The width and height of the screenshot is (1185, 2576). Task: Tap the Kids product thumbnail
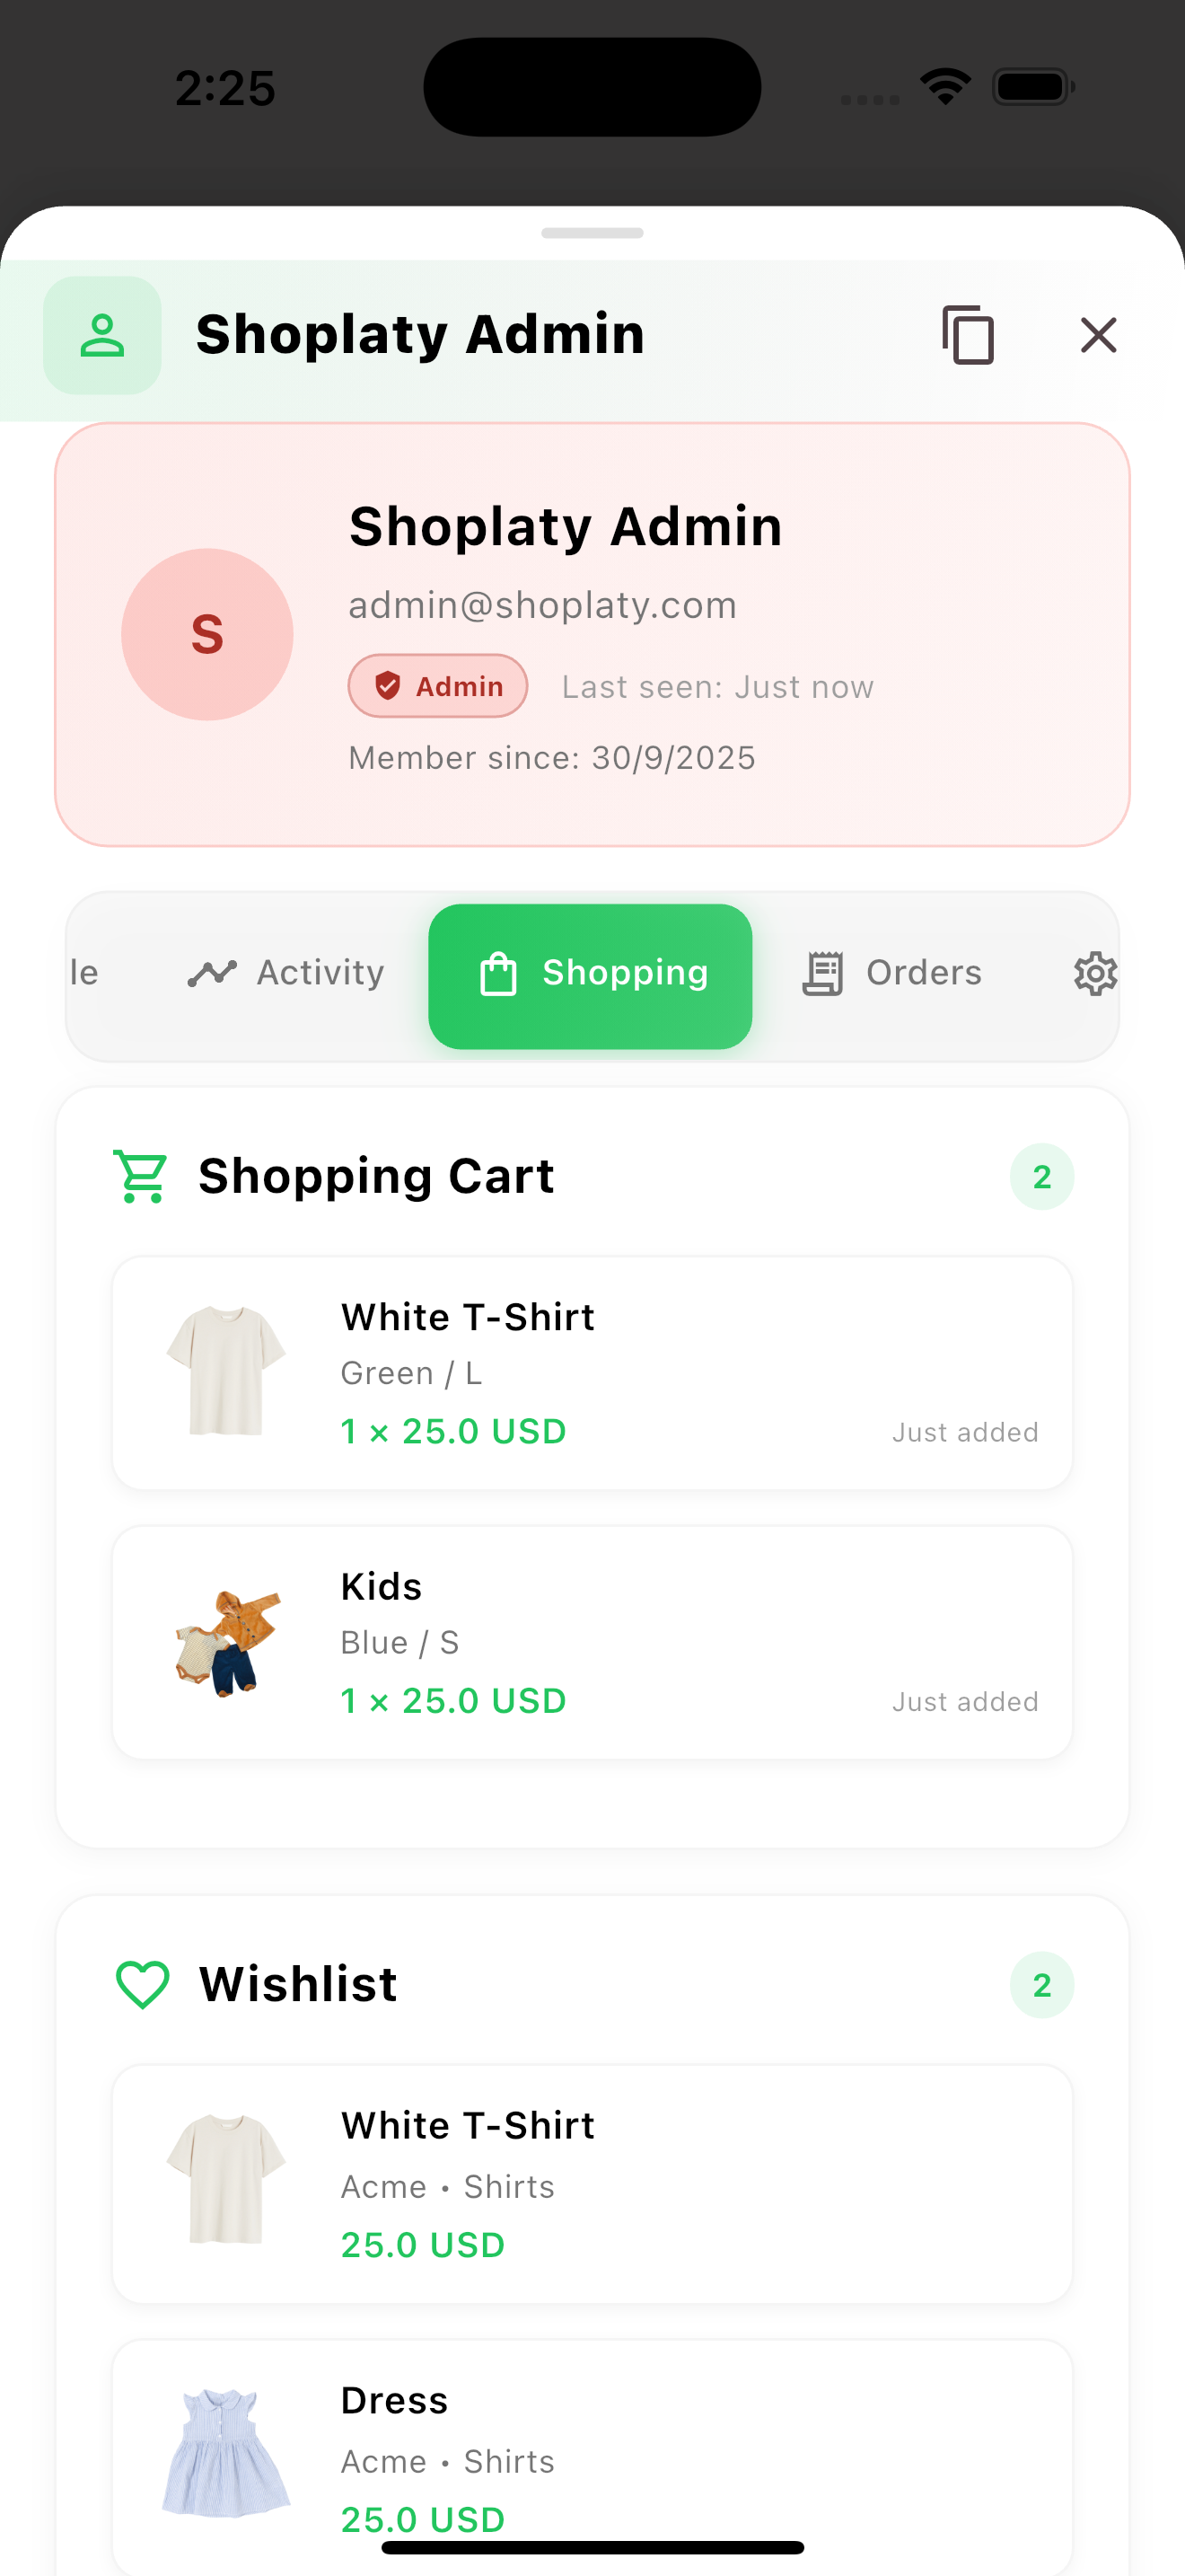click(227, 1642)
